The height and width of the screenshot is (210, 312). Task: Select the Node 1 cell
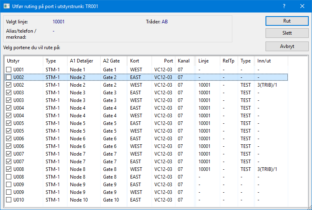78,70
